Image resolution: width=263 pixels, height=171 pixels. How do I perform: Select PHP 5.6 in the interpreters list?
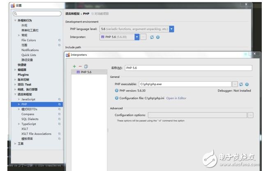tap(89, 72)
